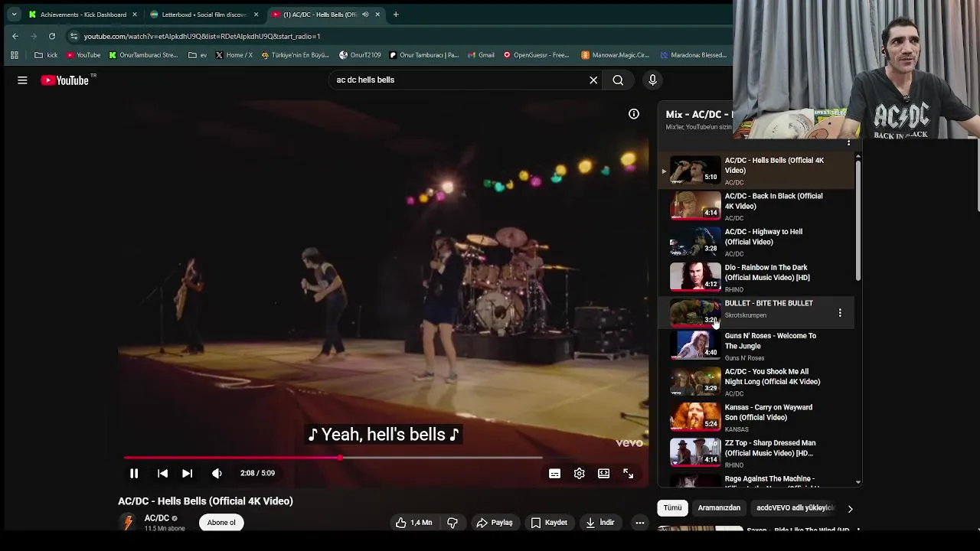Skip to the next video
The width and height of the screenshot is (980, 551).
[187, 474]
